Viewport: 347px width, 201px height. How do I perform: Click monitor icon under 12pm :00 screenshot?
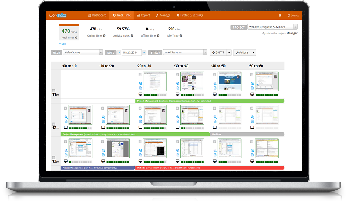pyautogui.click(x=66, y=128)
